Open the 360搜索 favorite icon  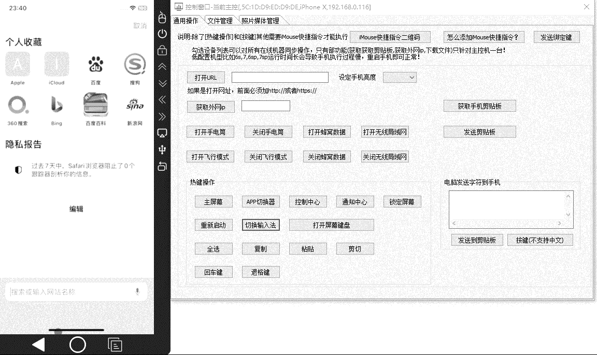coord(18,105)
